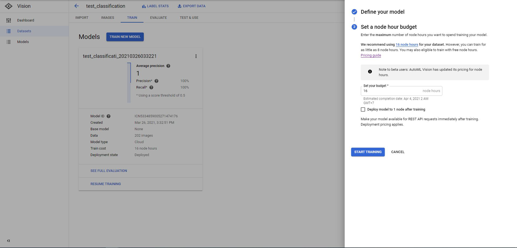Go to Dashboard in the sidebar
Image resolution: width=517 pixels, height=248 pixels.
(25, 20)
